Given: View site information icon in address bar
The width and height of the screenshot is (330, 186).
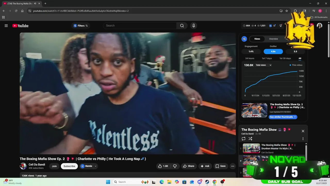Looking at the screenshot, I should click(x=30, y=11).
